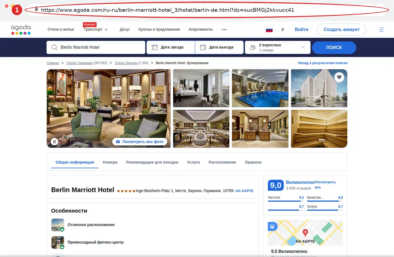Image resolution: width=394 pixels, height=257 pixels.
Task: Click the check-out calendar icon
Action: (203, 47)
